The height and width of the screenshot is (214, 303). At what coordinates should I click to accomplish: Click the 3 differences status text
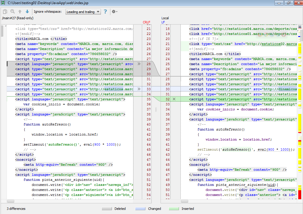tap(16, 209)
